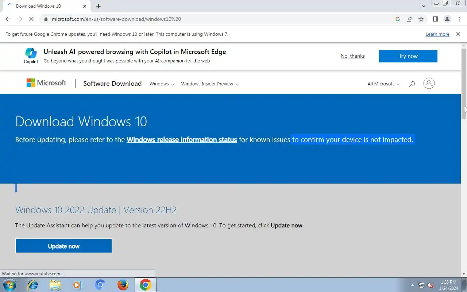This screenshot has height=292, width=467.
Task: Open Windows release information status link
Action: [x=182, y=139]
